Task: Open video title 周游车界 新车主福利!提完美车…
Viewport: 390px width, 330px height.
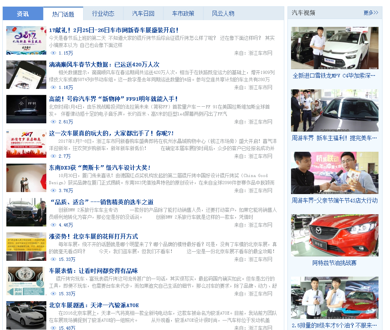Action: coord(334,138)
